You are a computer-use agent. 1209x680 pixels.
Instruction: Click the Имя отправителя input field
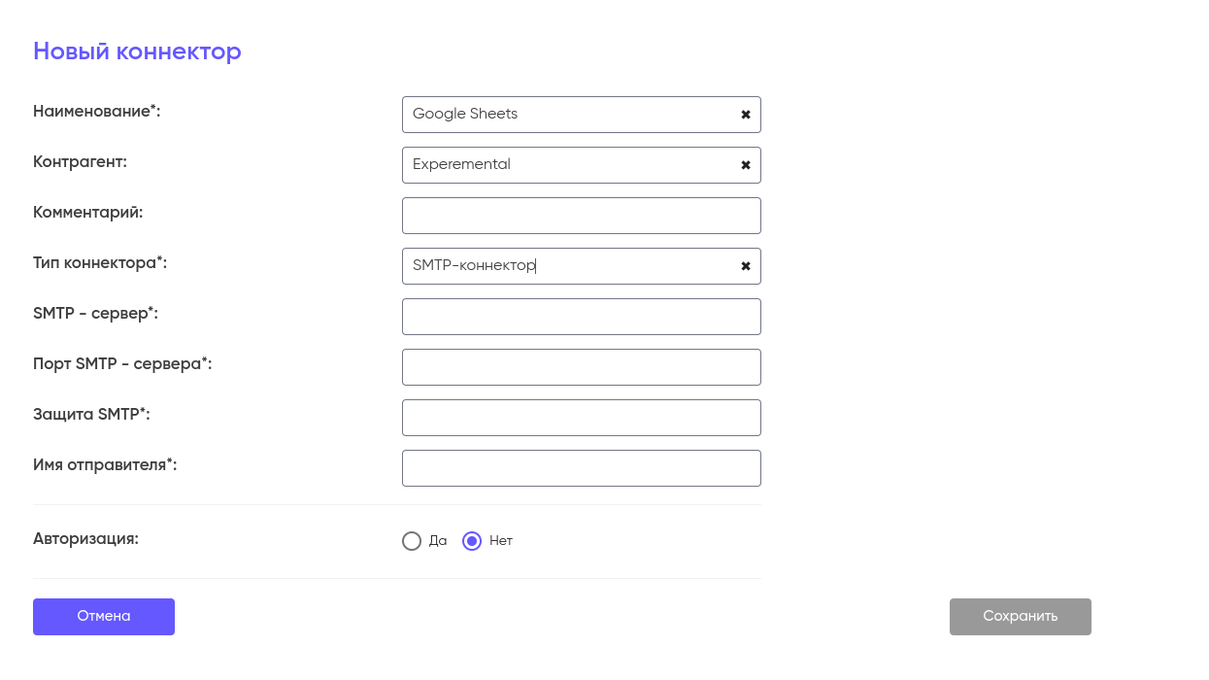pyautogui.click(x=581, y=468)
